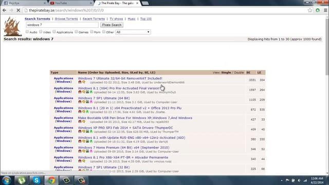
Task: Check the Porn filter checkbox
Action: click(x=92, y=32)
